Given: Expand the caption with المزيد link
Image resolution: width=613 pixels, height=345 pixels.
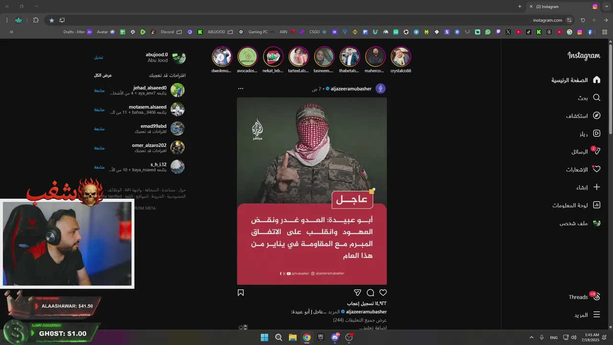Looking at the screenshot, I should [x=334, y=312].
